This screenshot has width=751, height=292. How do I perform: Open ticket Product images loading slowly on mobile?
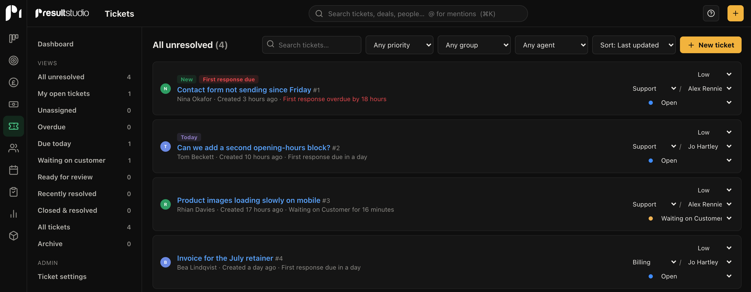click(248, 200)
